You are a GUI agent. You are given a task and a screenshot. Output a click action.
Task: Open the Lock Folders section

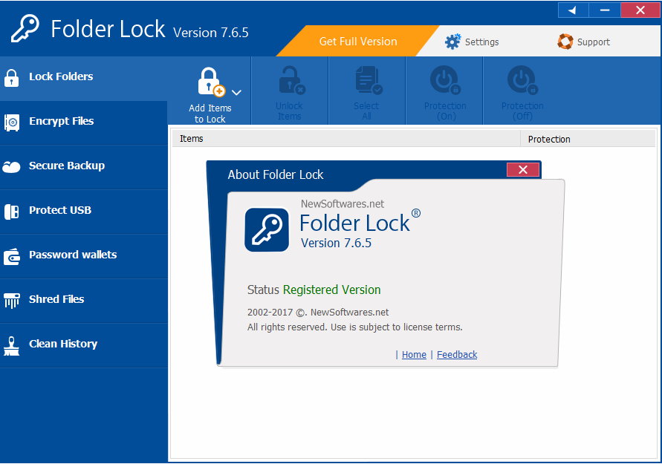coord(84,78)
